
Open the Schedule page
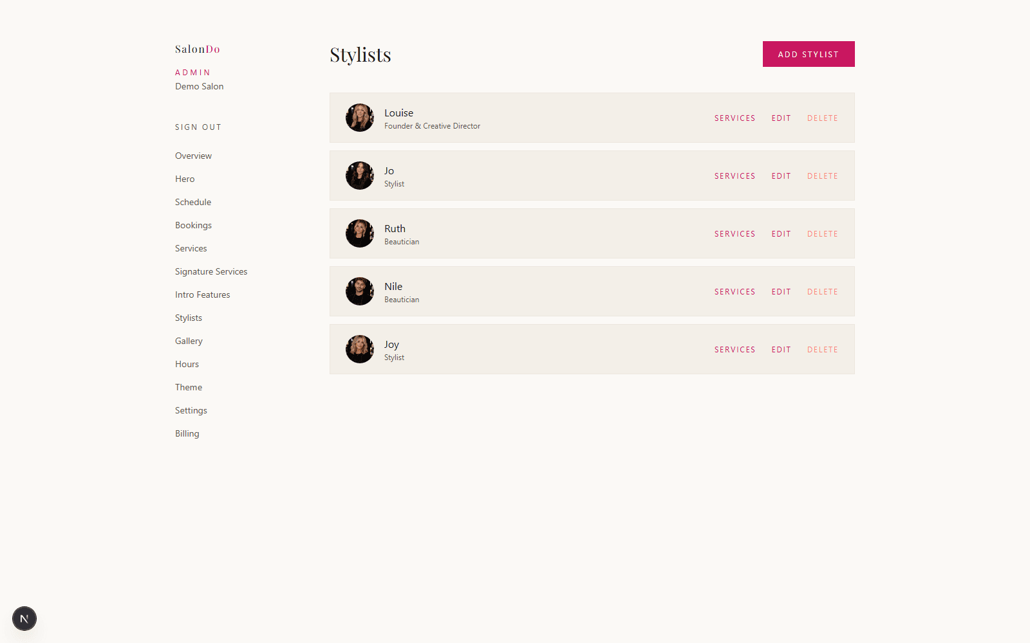tap(193, 202)
